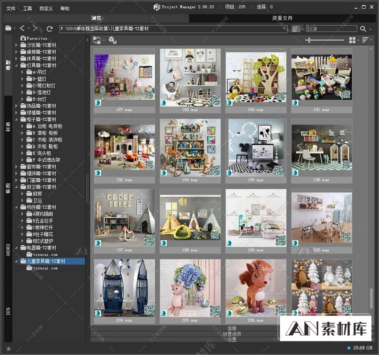Collapse the 灯具篇-TZ素材 folder
The width and height of the screenshot is (379, 355).
click(x=16, y=65)
